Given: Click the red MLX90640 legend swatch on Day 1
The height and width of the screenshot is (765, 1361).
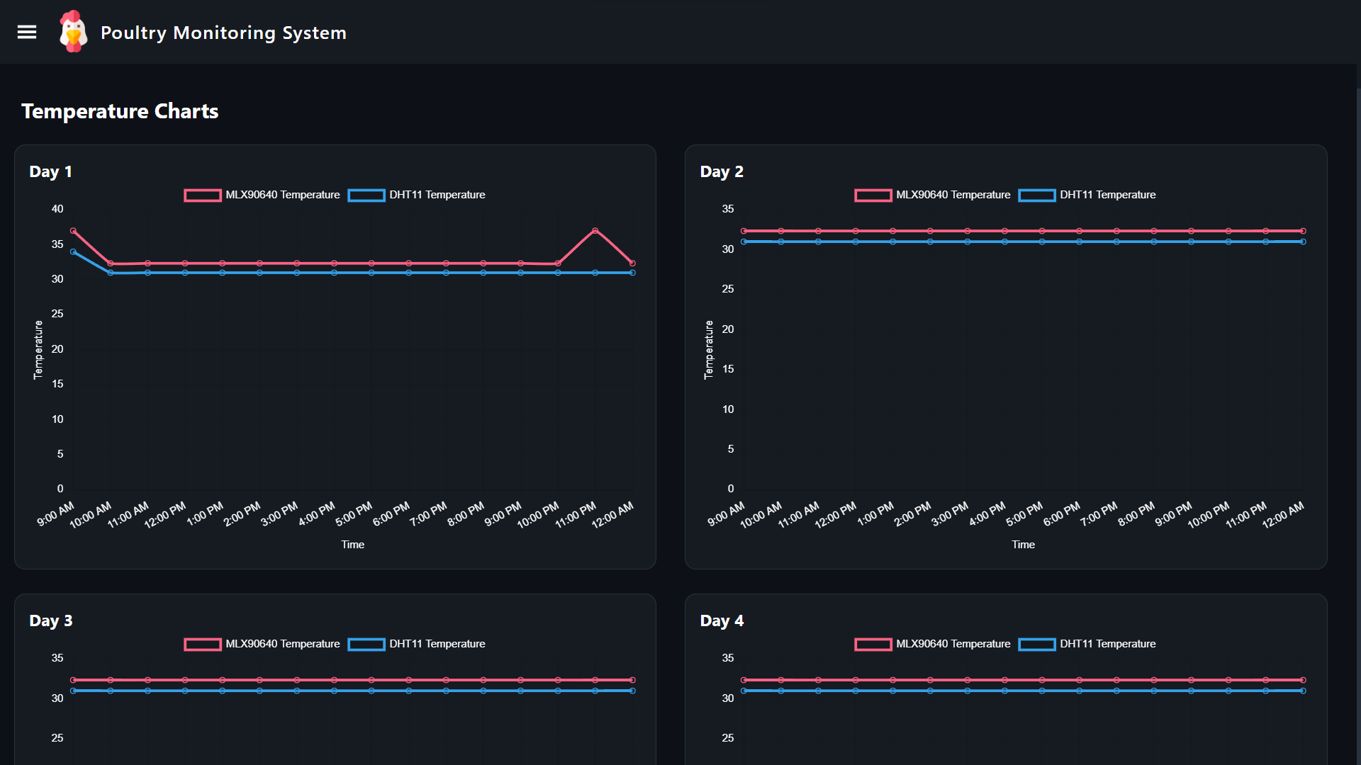Looking at the screenshot, I should (202, 195).
